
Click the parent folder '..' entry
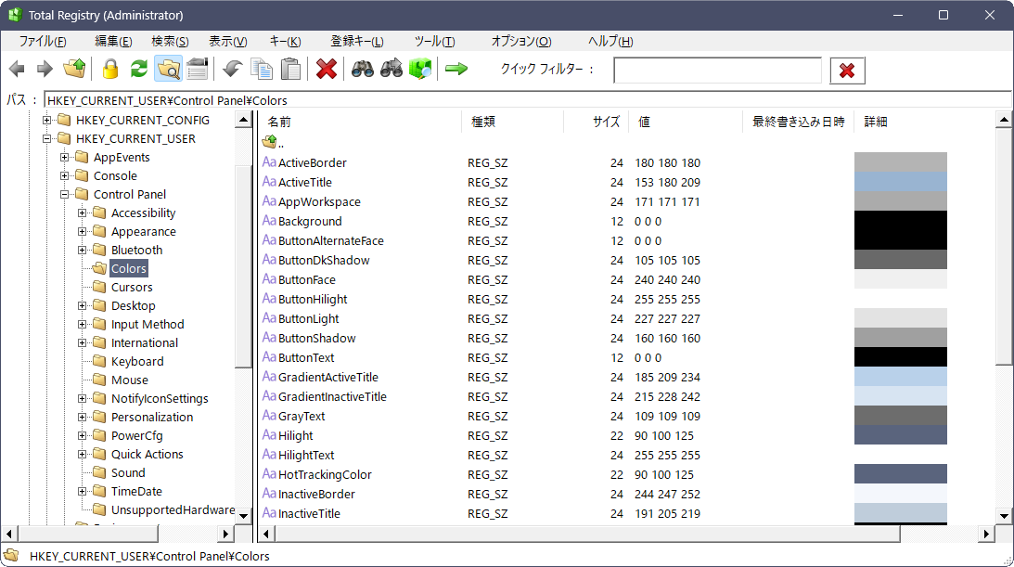pyautogui.click(x=274, y=142)
